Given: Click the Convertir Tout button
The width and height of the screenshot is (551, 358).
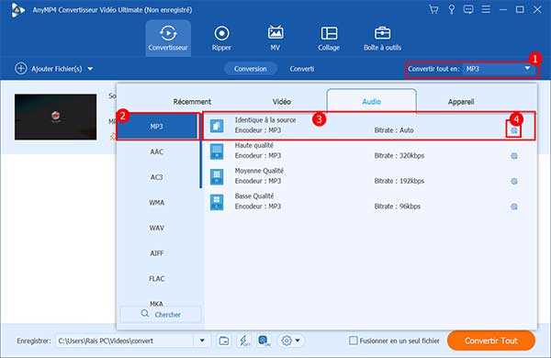Looking at the screenshot, I should coord(491,341).
